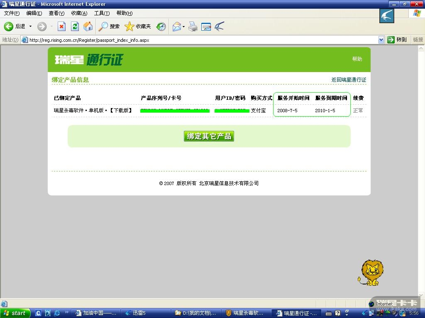Screen dimensions: 425x318
Task: Click the 产品序列号/卡号 column header
Action: 161,98
